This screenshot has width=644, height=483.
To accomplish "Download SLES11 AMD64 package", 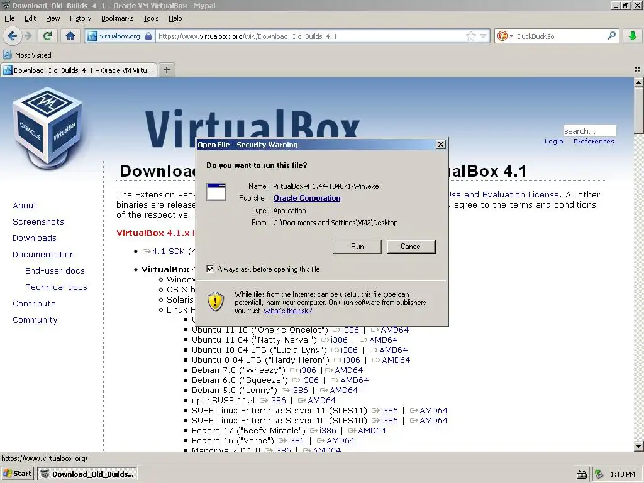I will [x=429, y=410].
